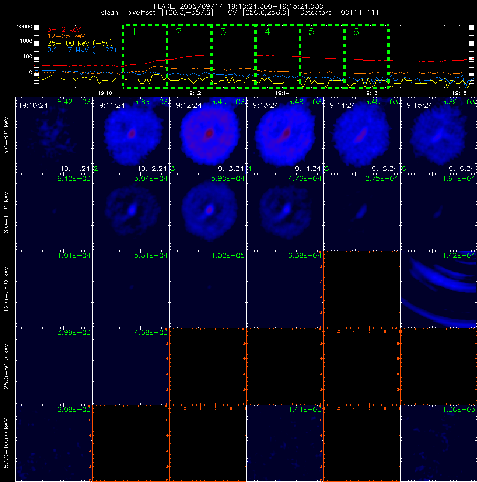This screenshot has width=477, height=482.
Task: Click the blue '0.1-17 MeV (-127)' legend entry
Action: pyautogui.click(x=82, y=50)
